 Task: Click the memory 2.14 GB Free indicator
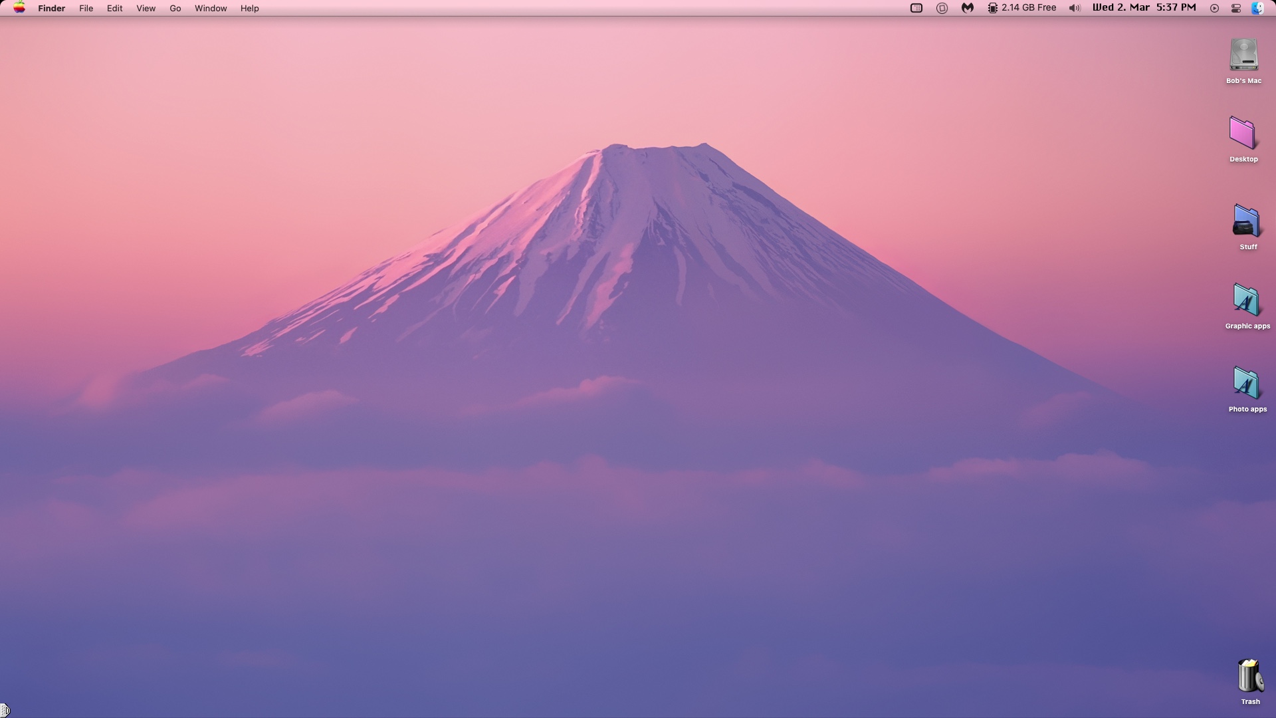1021,8
